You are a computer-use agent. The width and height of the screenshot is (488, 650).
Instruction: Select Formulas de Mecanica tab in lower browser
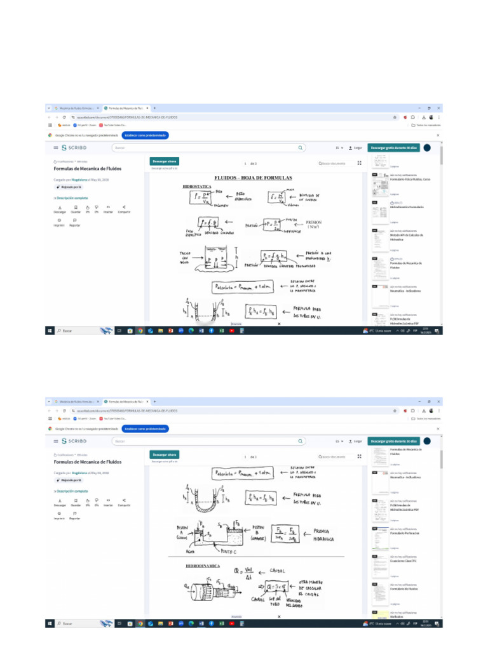126,402
